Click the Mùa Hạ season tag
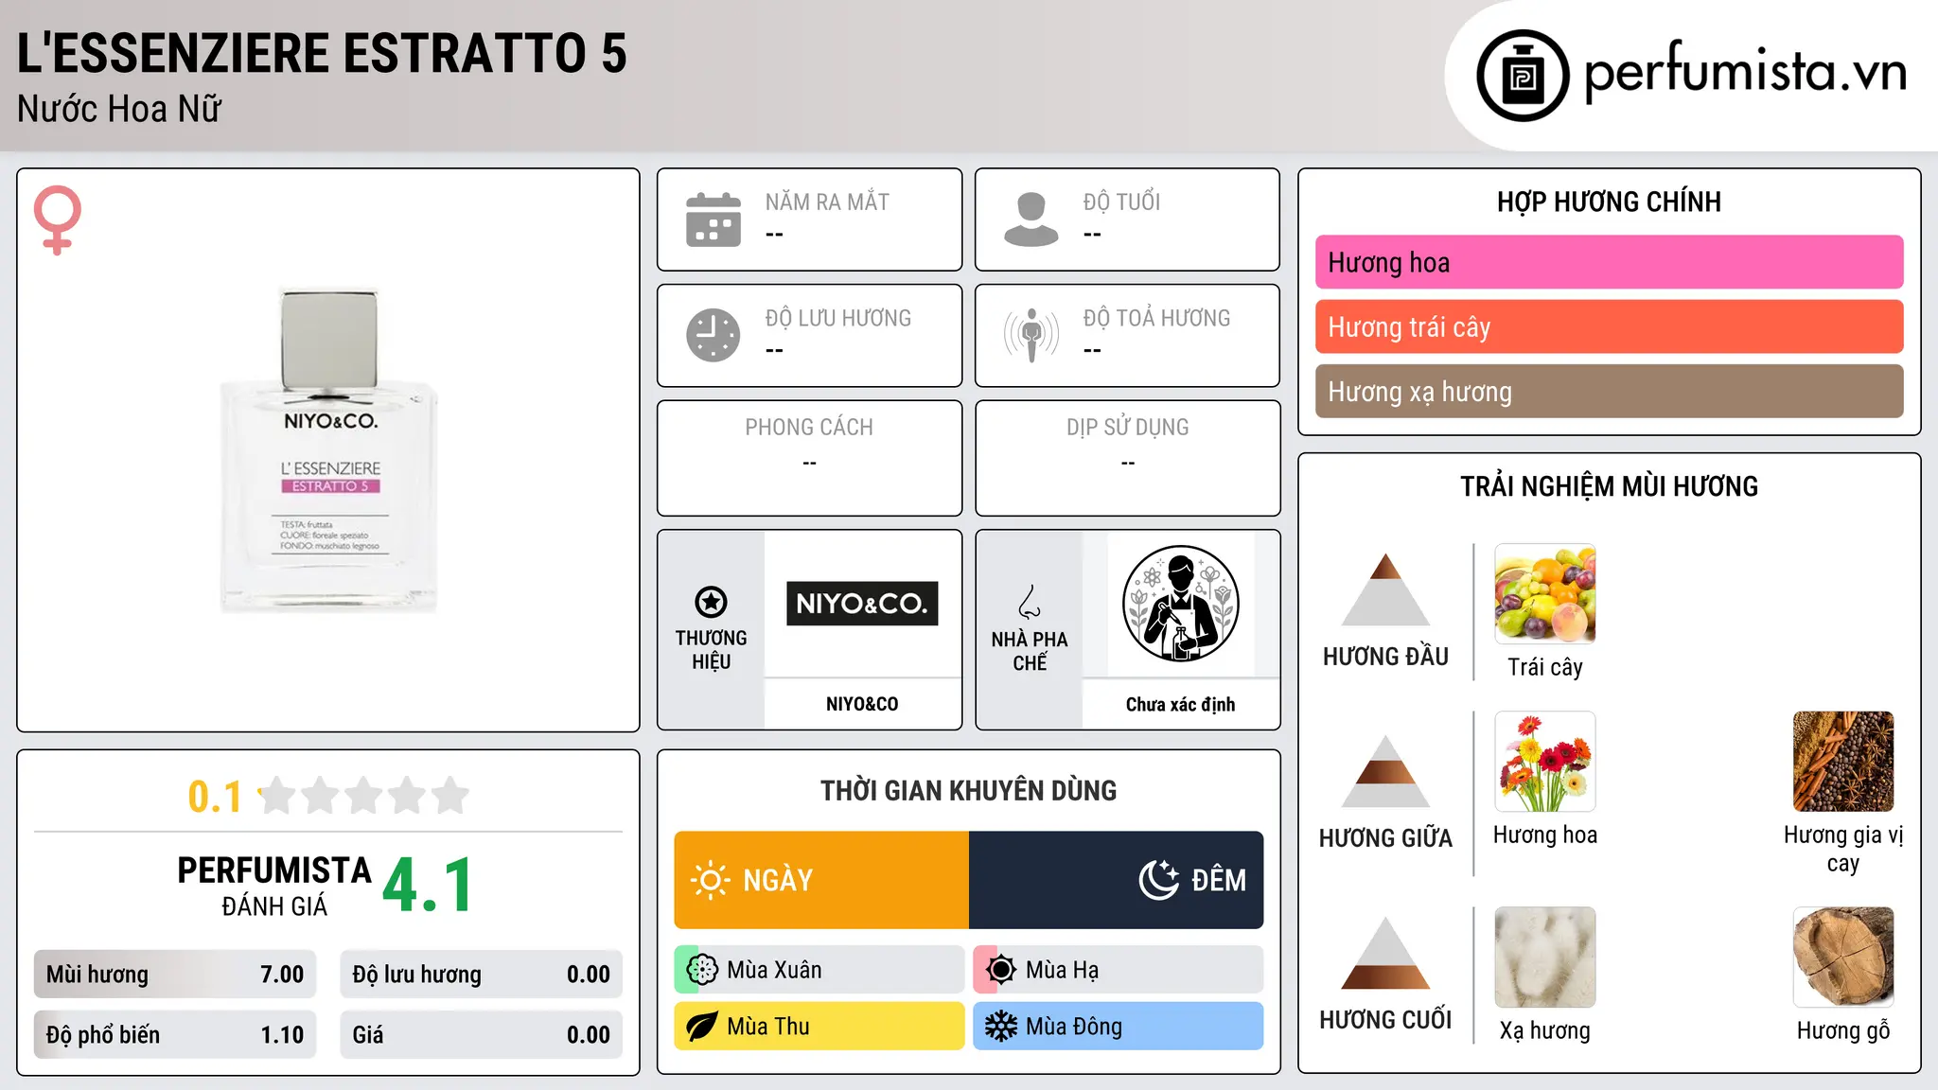 tap(1119, 970)
